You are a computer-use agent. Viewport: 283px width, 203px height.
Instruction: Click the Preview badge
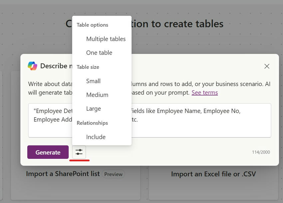(113, 174)
